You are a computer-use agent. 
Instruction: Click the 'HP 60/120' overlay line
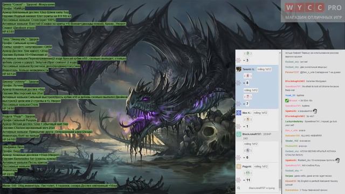[9, 74]
